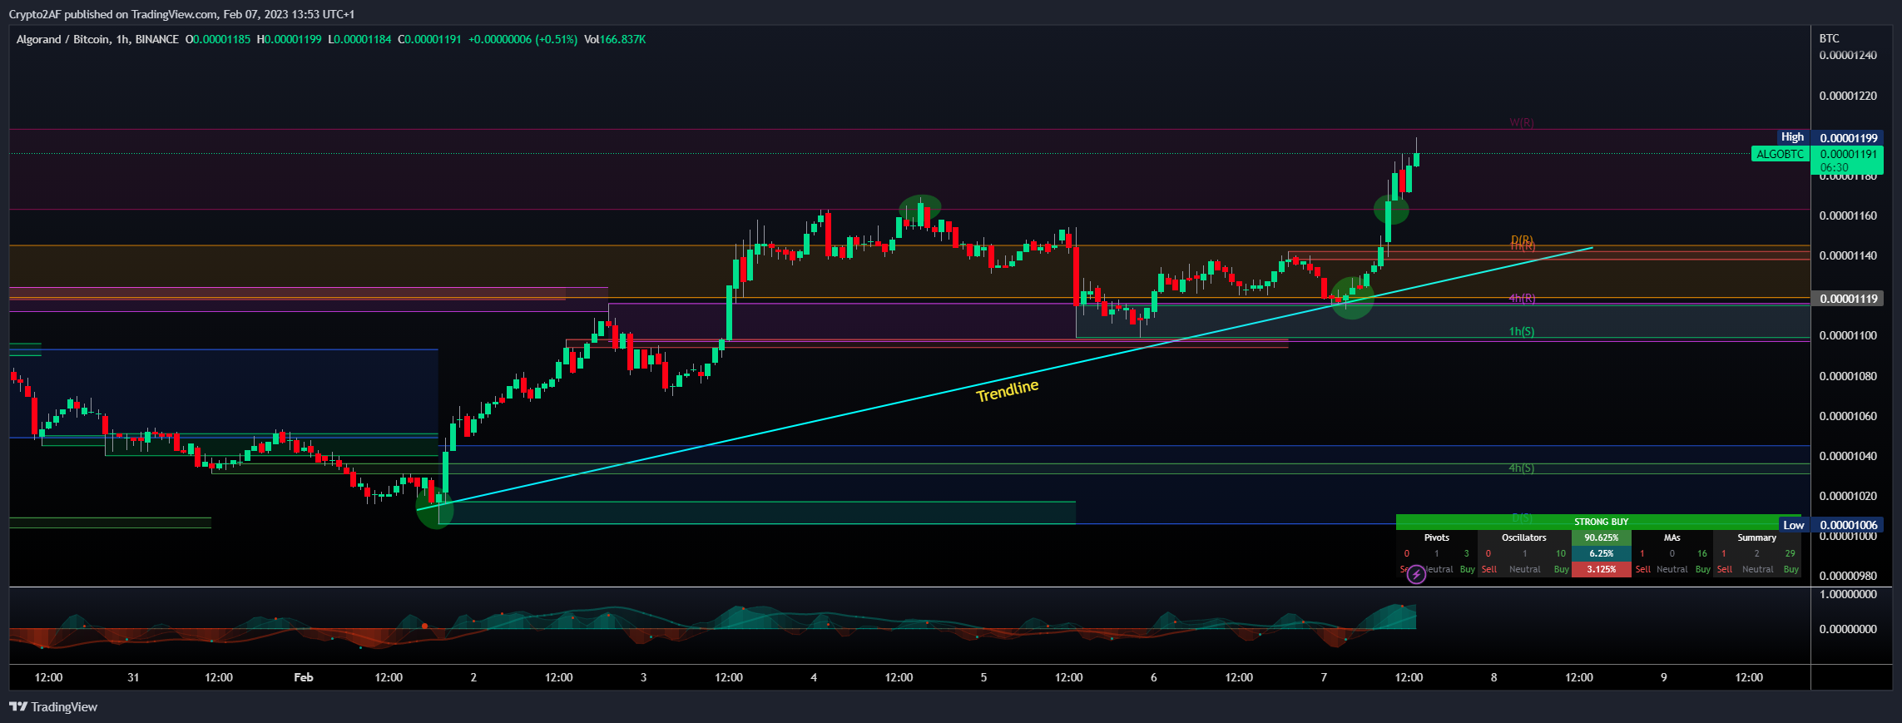Screen dimensions: 1902x723
Task: Click the 4h(S) support label
Action: click(1522, 468)
